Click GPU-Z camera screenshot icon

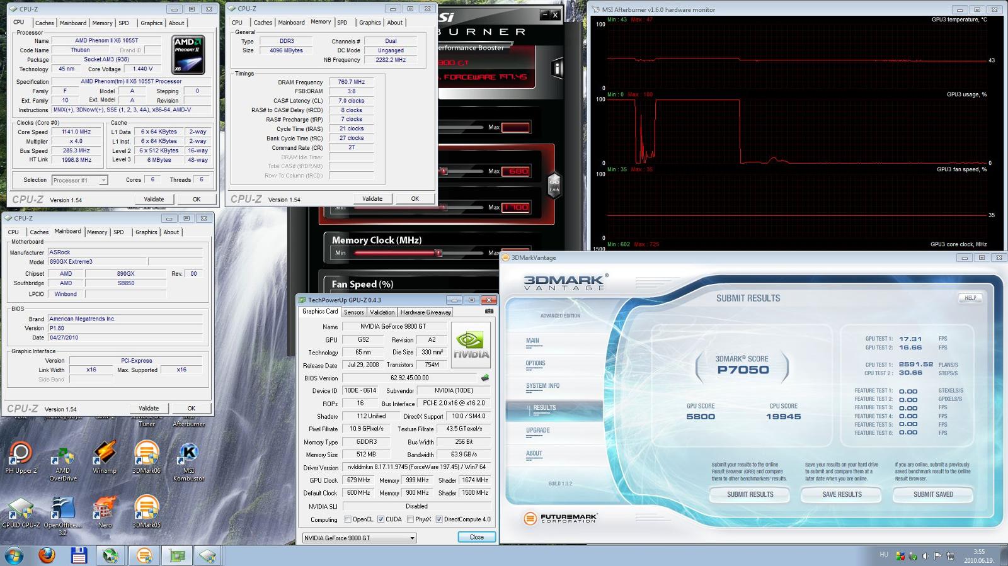point(489,311)
